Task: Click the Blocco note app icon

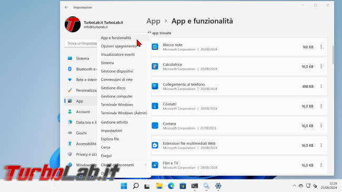Action: 155,47
